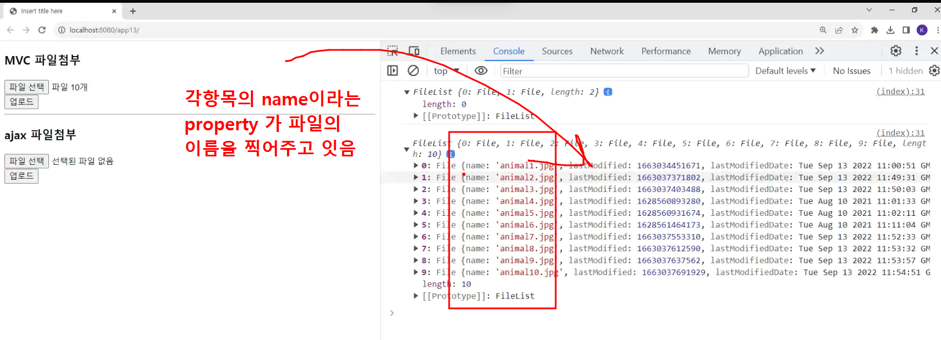Viewport: 941px width, 340px height.
Task: Open second (index):31 source link
Action: point(900,133)
